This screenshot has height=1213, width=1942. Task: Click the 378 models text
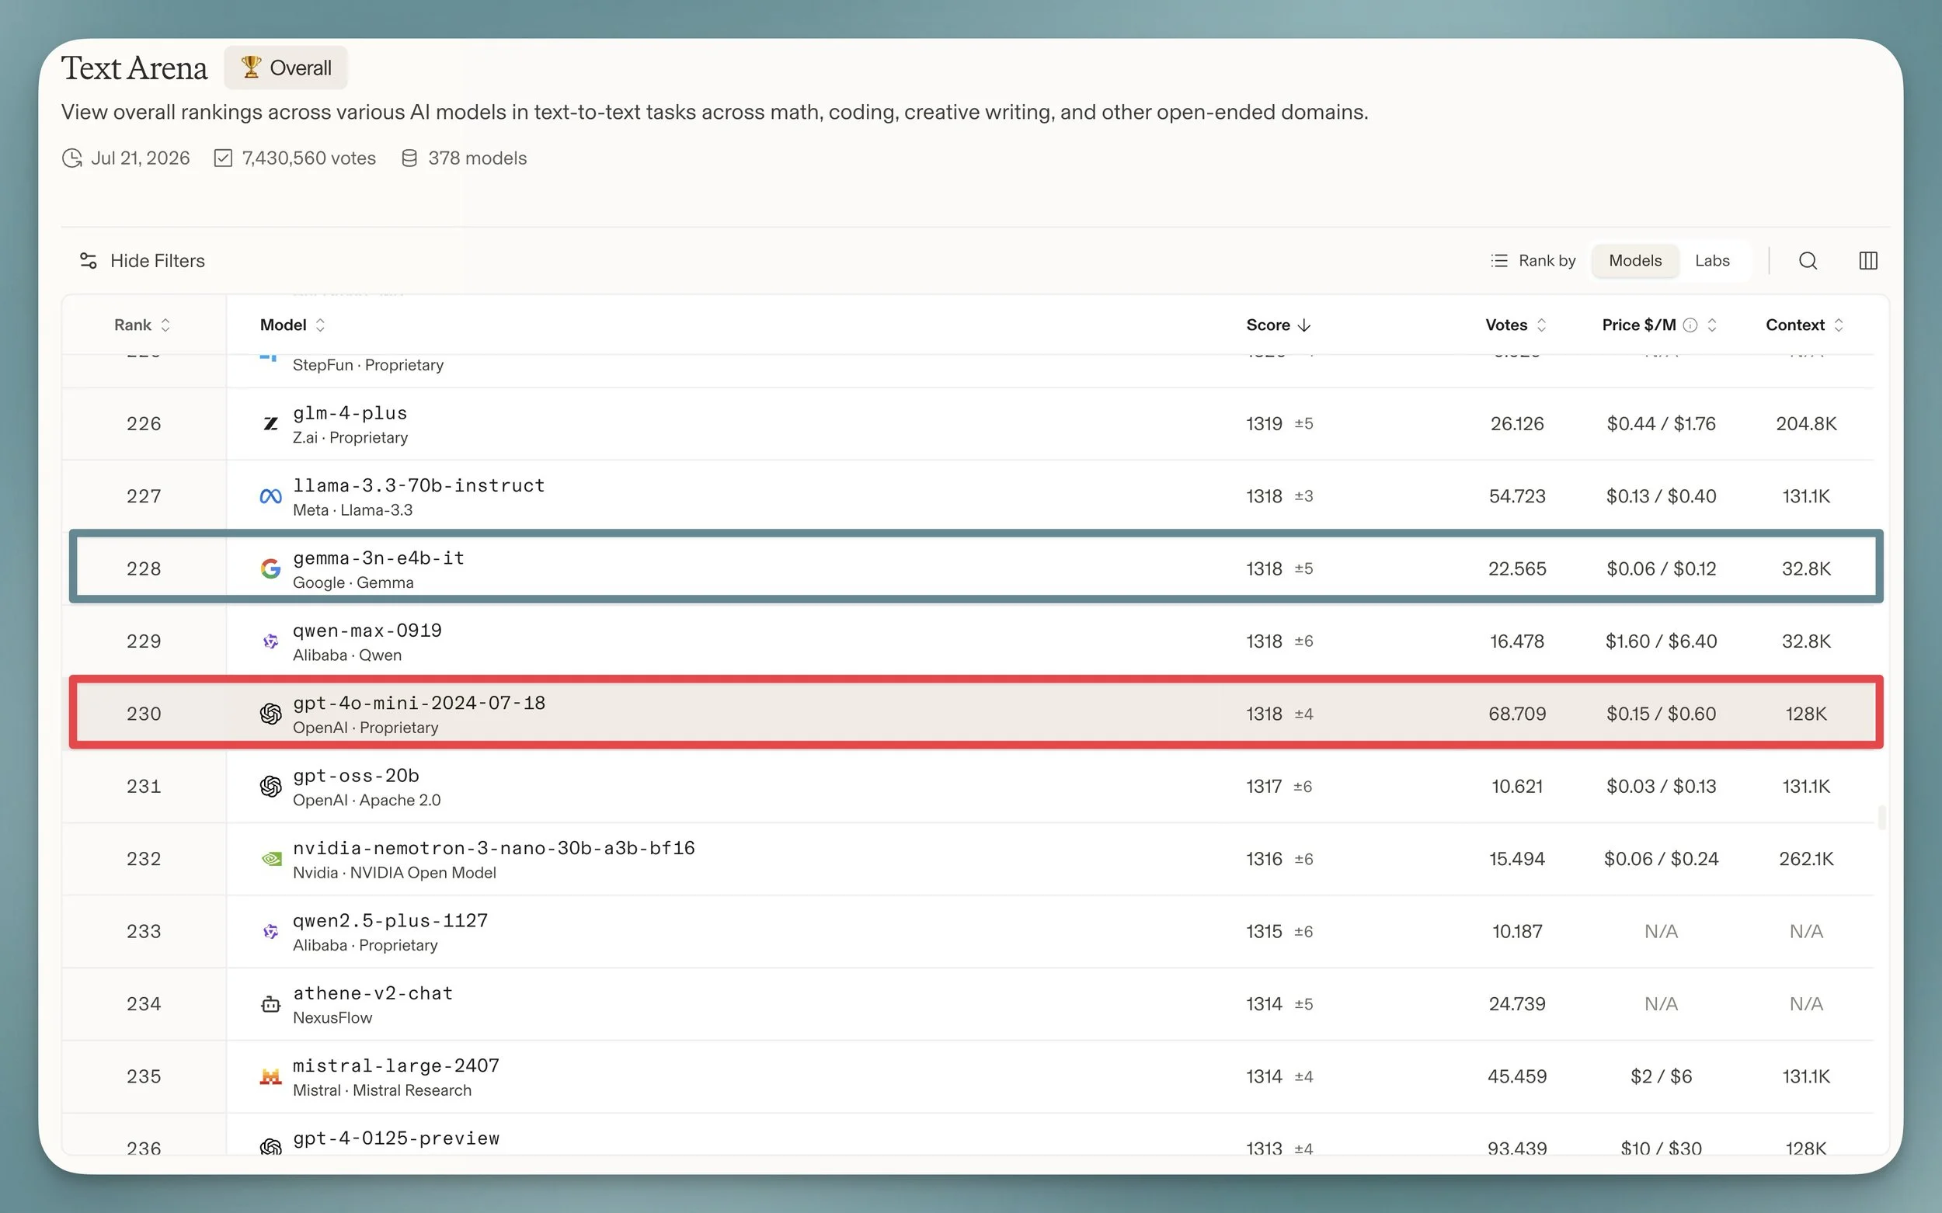tap(478, 158)
